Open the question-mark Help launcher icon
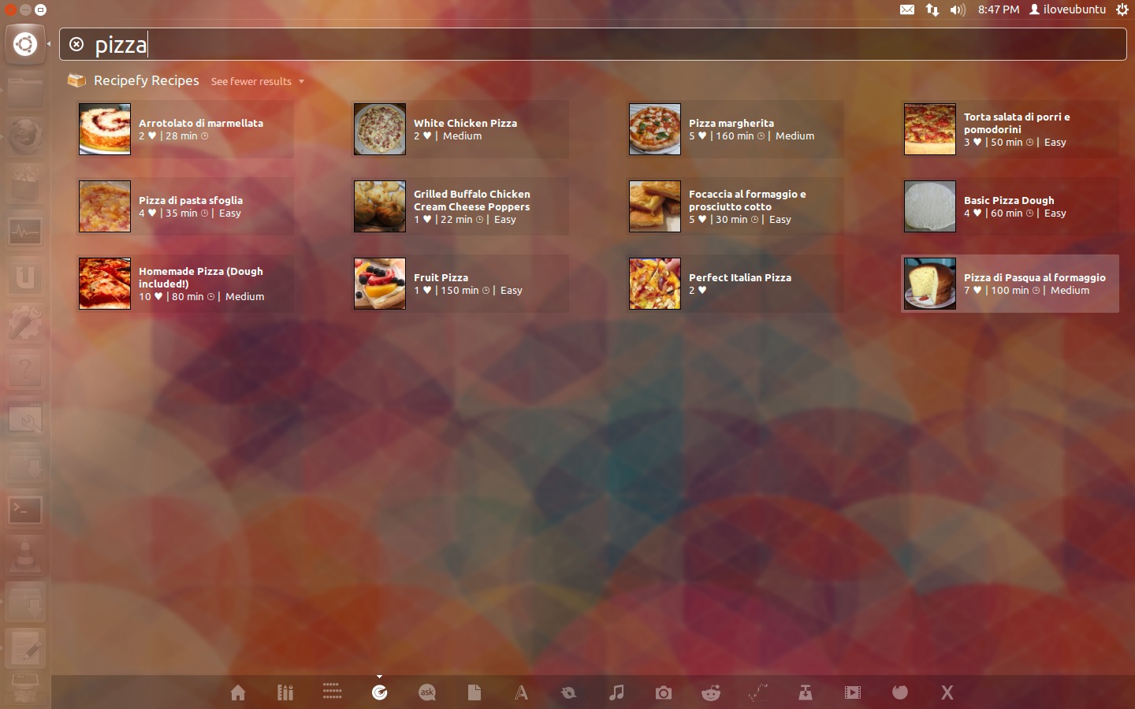 [x=25, y=370]
